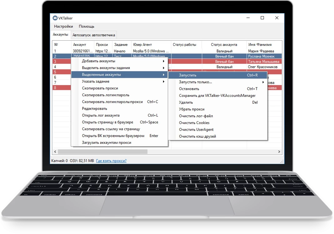This screenshot has height=234, width=334.
Task: Click the name Мария Фадеева
Action: click(x=261, y=51)
